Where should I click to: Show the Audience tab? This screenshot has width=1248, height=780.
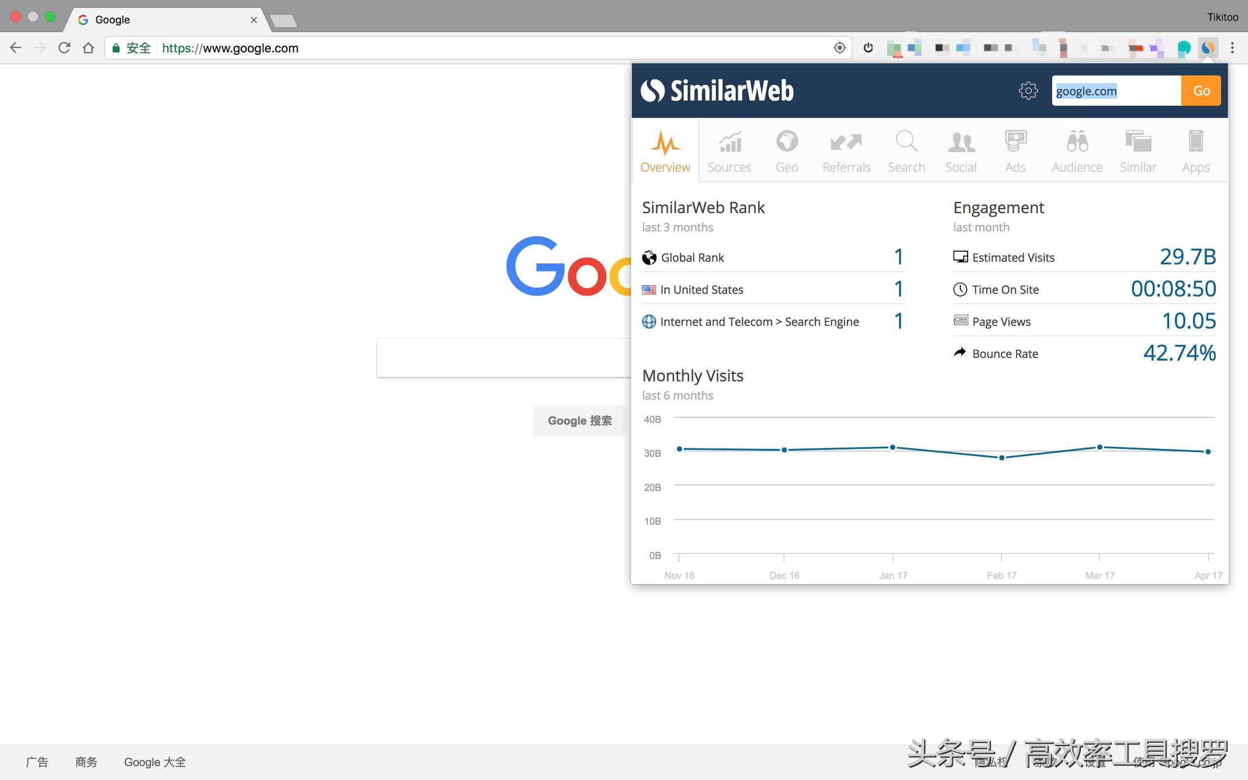pyautogui.click(x=1077, y=150)
